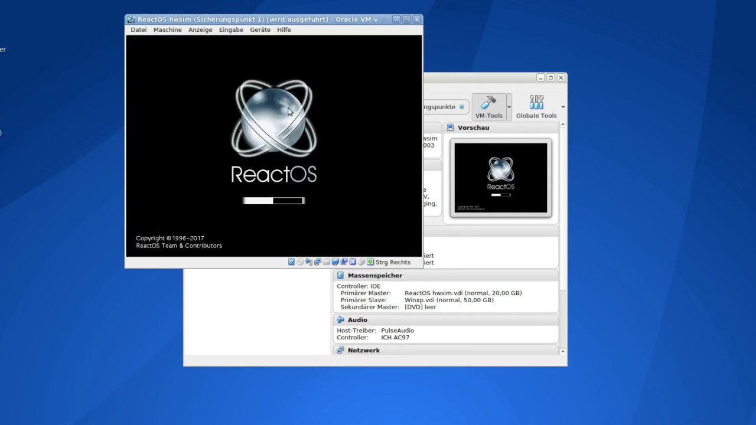Image resolution: width=756 pixels, height=425 pixels.
Task: Select the Winxp.vdi entry text
Action: coord(449,300)
